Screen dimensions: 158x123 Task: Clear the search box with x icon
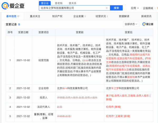106,8
